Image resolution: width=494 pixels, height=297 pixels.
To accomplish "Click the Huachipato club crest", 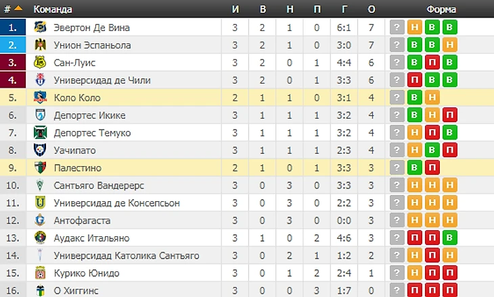I will [40, 150].
